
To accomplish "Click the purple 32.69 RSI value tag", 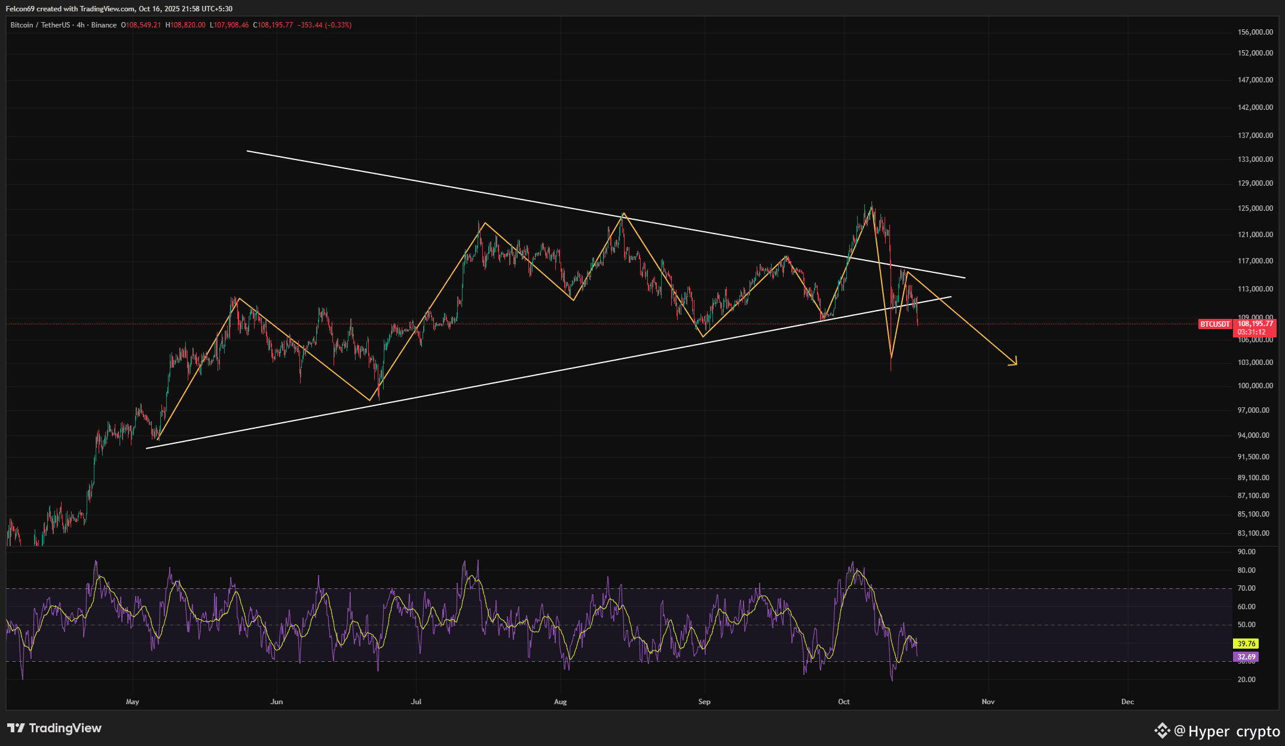I will click(x=1246, y=657).
